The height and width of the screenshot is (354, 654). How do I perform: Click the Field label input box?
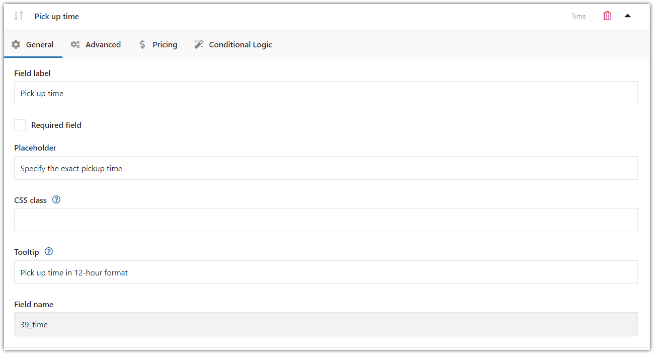point(325,93)
